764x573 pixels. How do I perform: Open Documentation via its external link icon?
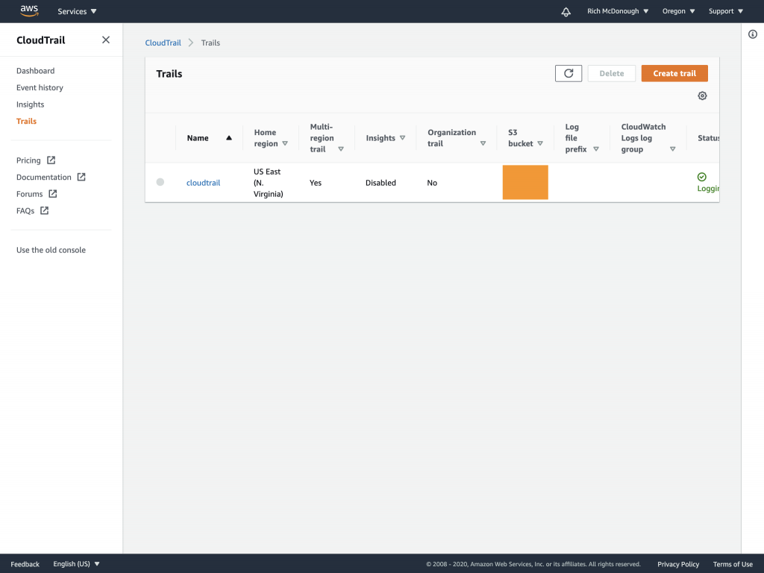click(81, 177)
